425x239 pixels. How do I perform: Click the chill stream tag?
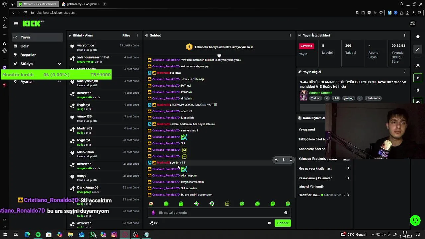(x=336, y=98)
